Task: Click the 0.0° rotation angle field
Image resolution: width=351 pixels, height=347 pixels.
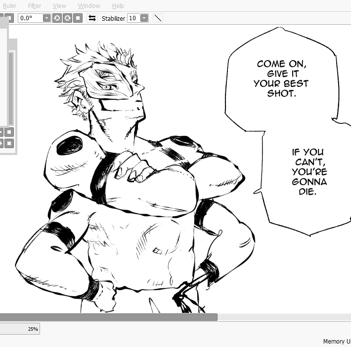Action: coord(30,18)
